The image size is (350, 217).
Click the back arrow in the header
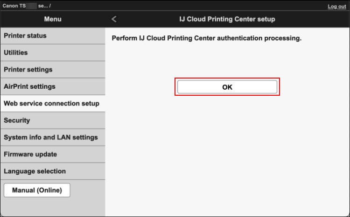point(114,19)
